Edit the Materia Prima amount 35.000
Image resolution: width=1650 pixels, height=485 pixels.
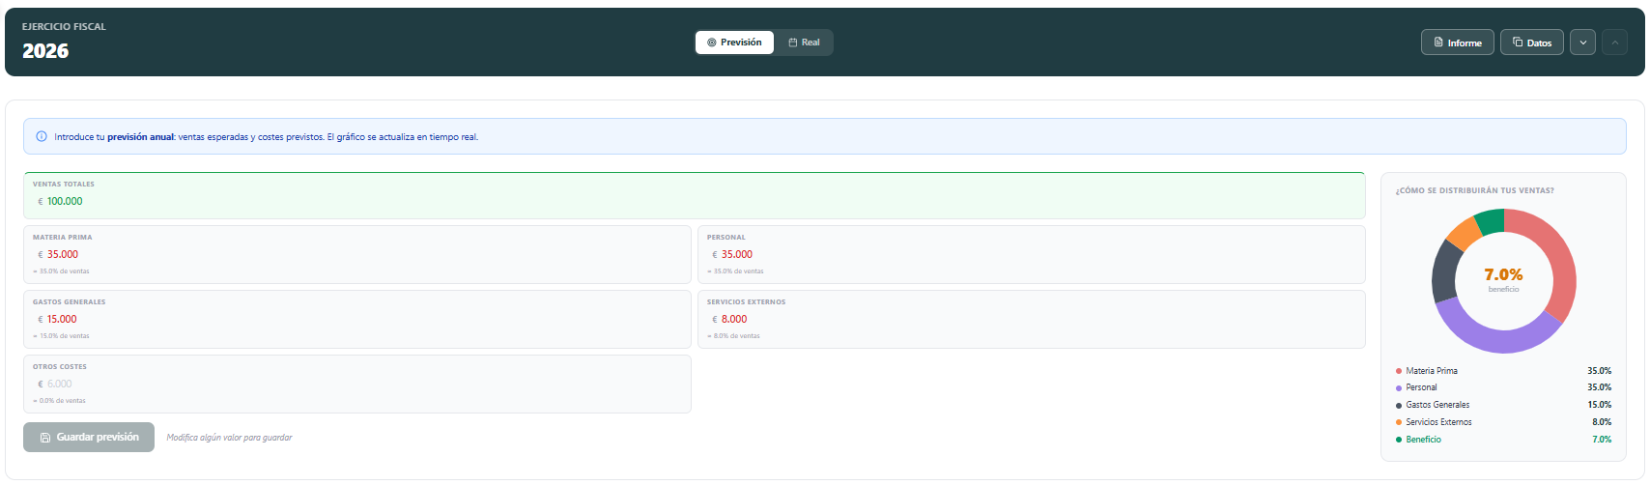(x=357, y=255)
